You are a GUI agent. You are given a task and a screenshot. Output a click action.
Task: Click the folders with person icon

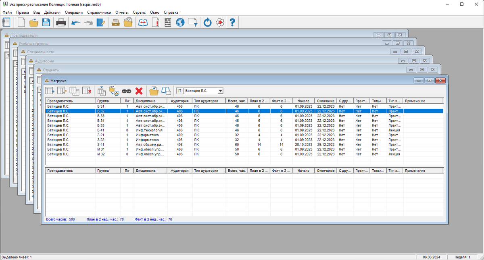point(114,91)
